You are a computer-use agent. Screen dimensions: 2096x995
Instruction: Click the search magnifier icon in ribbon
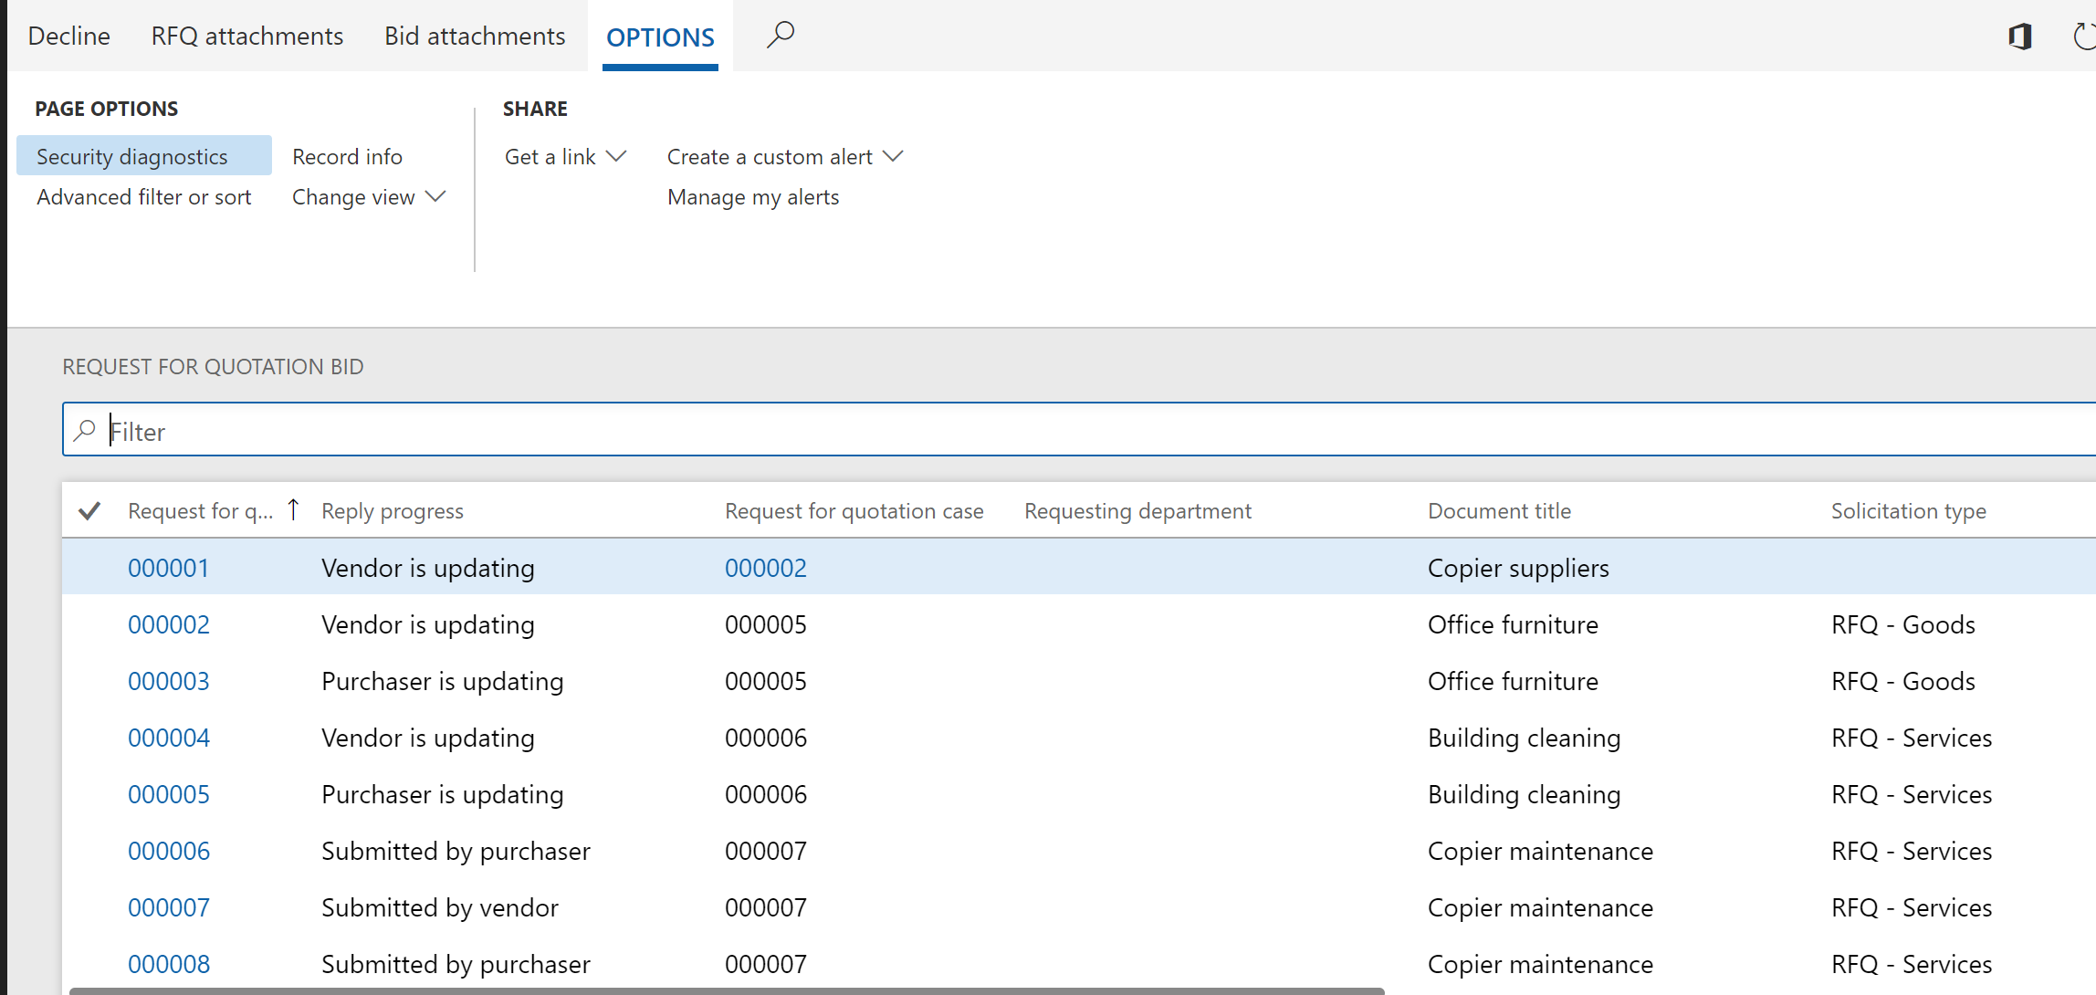tap(780, 35)
